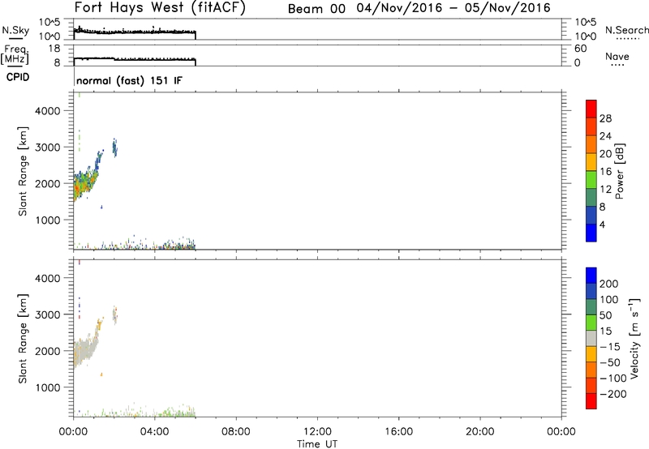Click the "-15" label on Velocity color bar

pyautogui.click(x=609, y=347)
